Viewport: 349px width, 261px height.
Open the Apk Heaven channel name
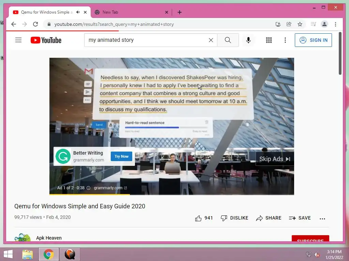coord(49,238)
